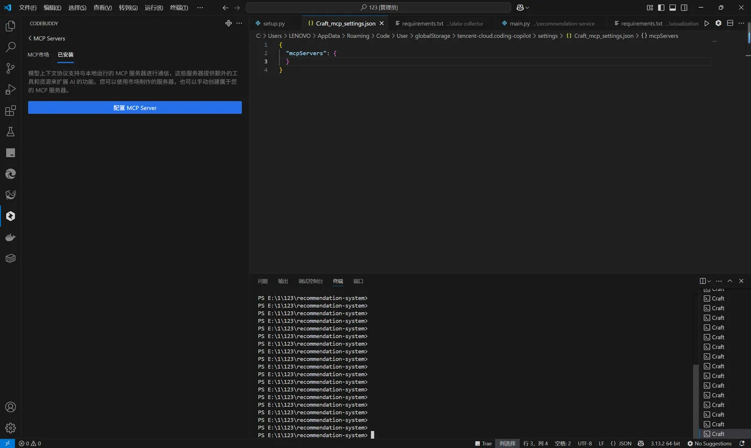Open the Testing flask view

10,132
